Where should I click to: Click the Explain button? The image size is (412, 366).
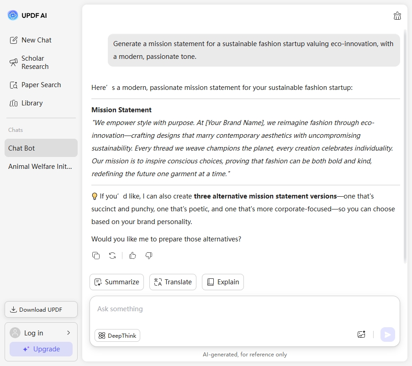tap(223, 282)
